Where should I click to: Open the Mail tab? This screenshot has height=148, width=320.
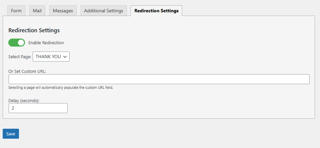[x=37, y=11]
